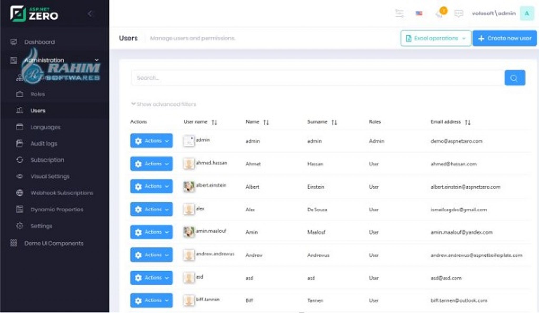Open Webhook Subscriptions via its globe icon
The height and width of the screenshot is (313, 539).
coord(19,193)
